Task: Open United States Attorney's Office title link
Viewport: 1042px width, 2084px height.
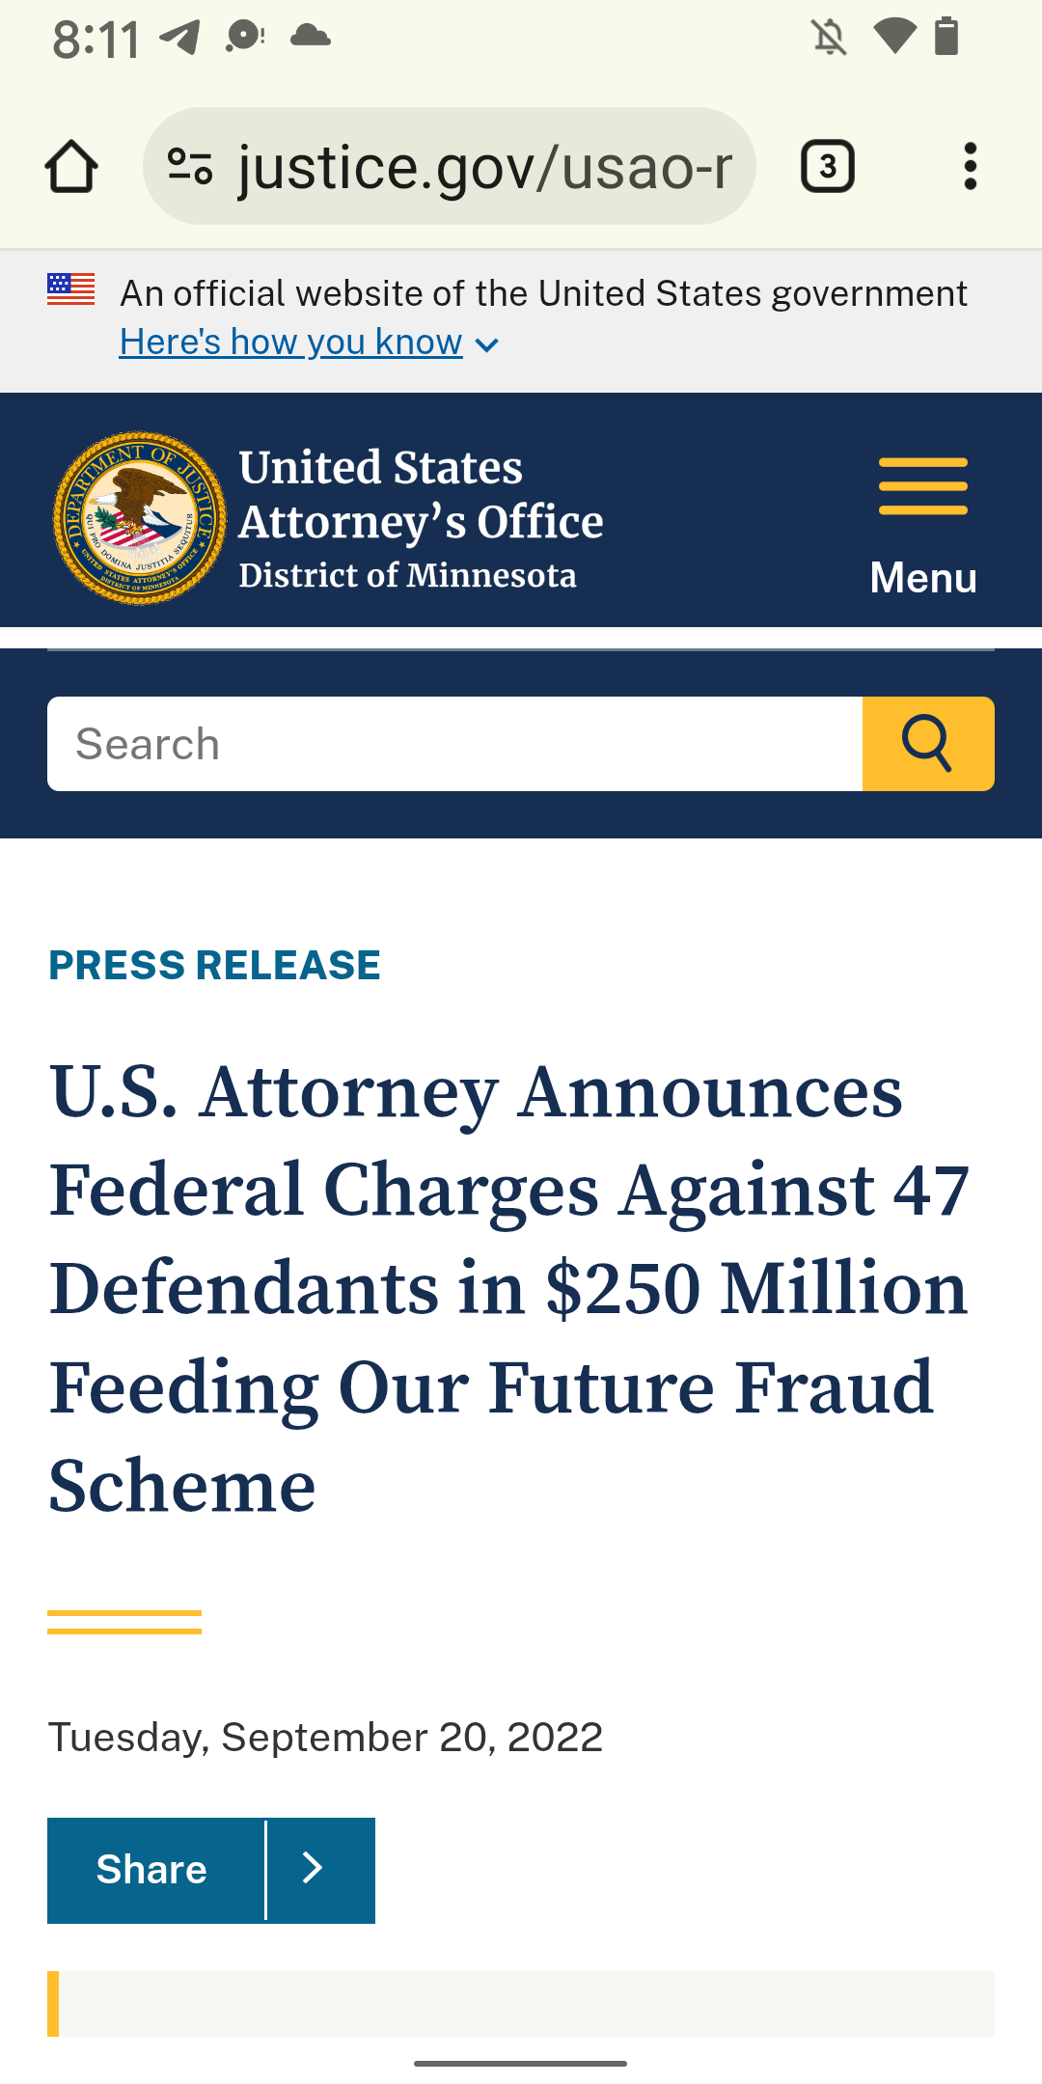Action: [421, 495]
